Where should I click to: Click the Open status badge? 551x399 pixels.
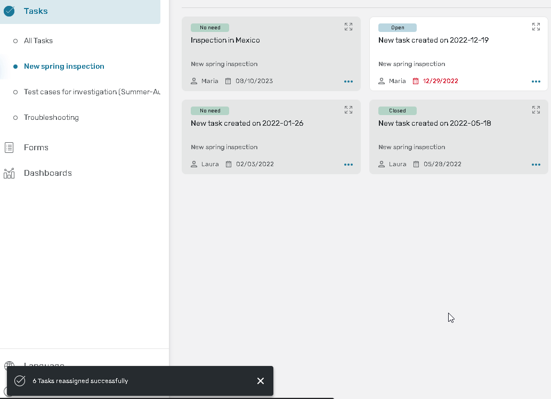[x=398, y=28]
